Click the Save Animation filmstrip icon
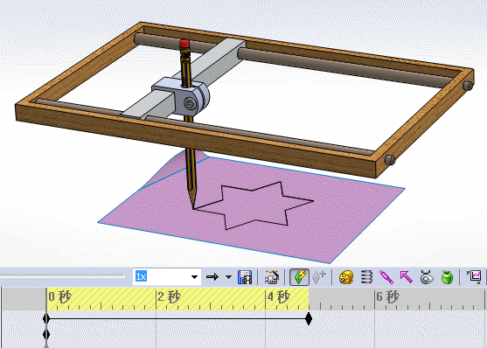The image size is (487, 348). tap(245, 277)
